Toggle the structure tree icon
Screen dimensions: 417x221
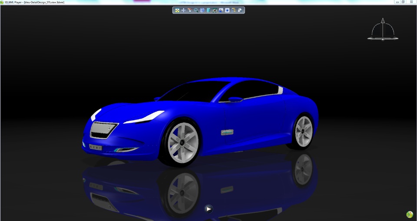pos(234,10)
